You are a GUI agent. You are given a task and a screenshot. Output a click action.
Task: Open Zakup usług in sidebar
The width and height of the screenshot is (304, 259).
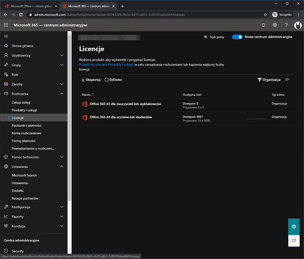tap(21, 103)
